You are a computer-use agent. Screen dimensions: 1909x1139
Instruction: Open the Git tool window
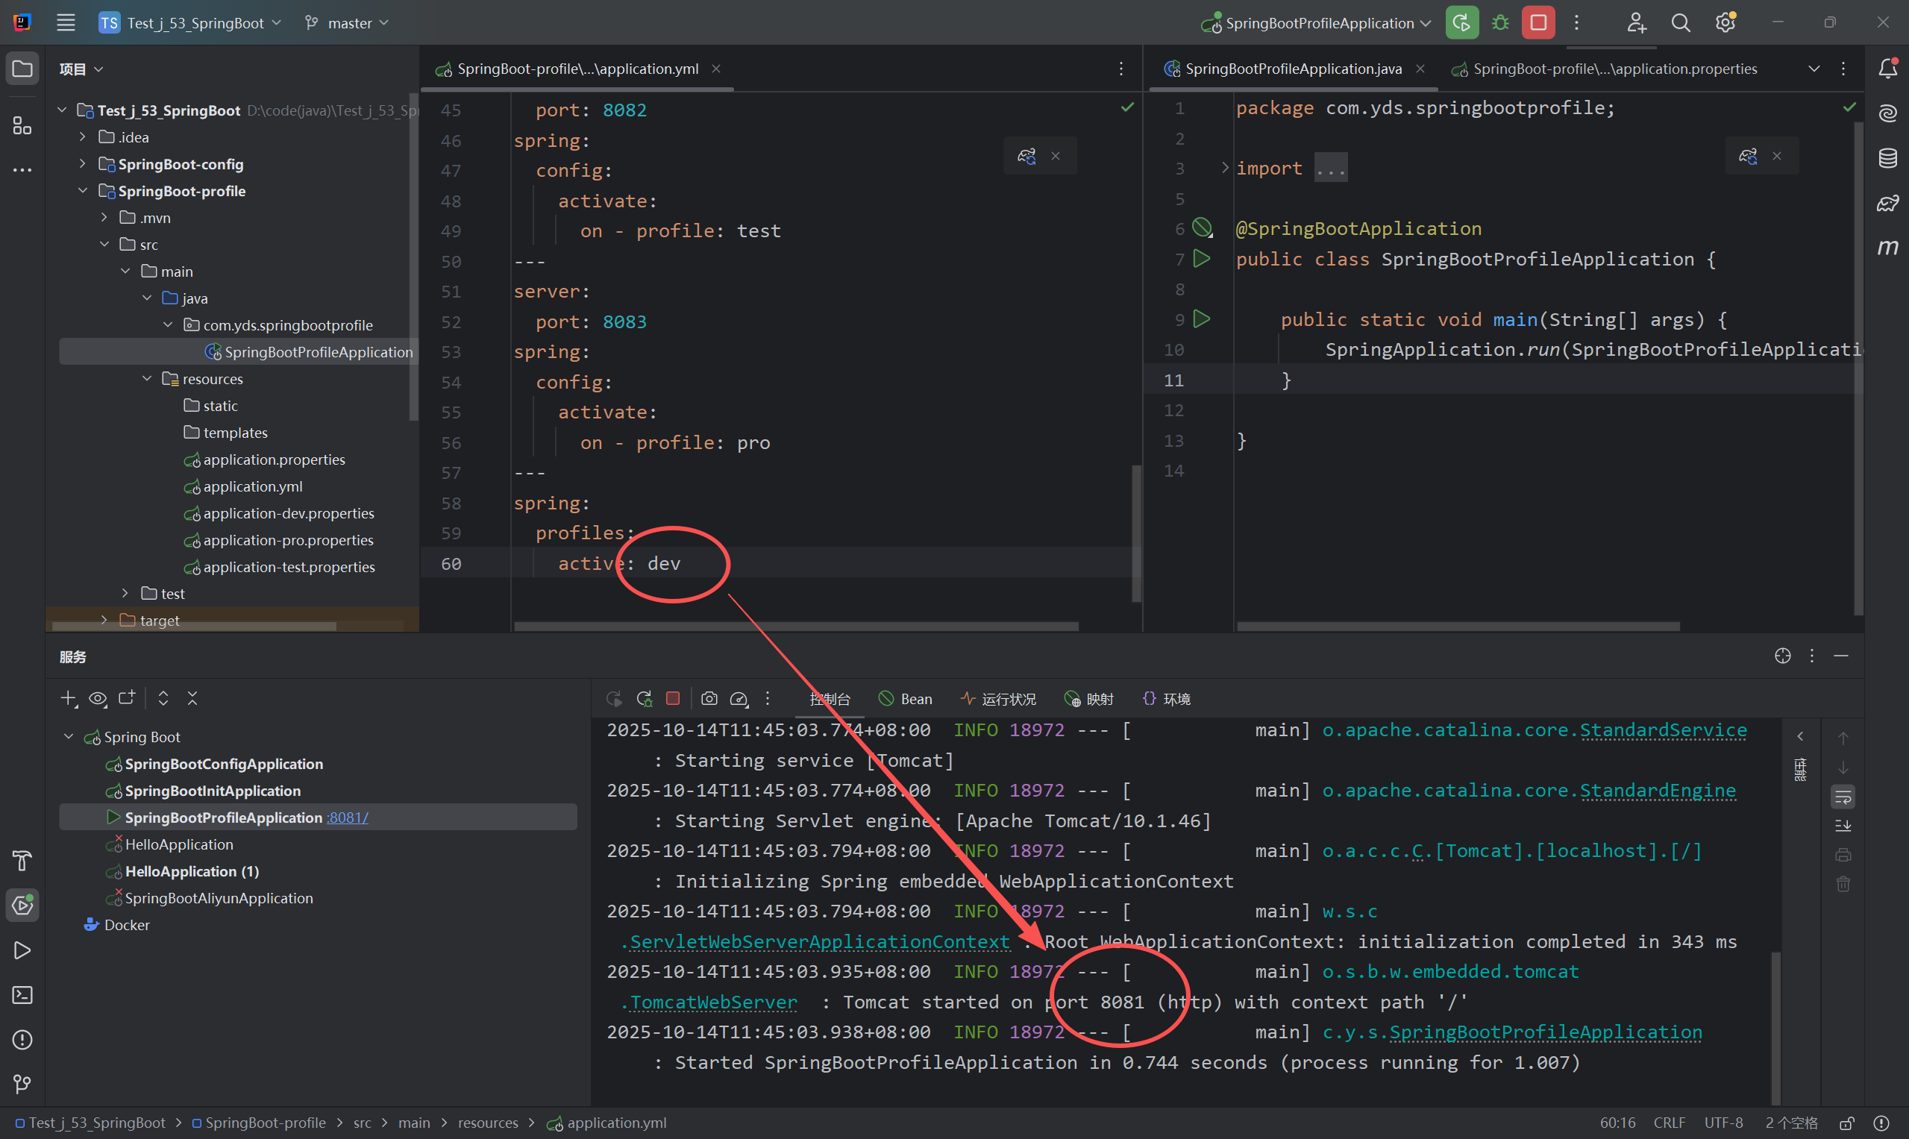pyautogui.click(x=22, y=1085)
